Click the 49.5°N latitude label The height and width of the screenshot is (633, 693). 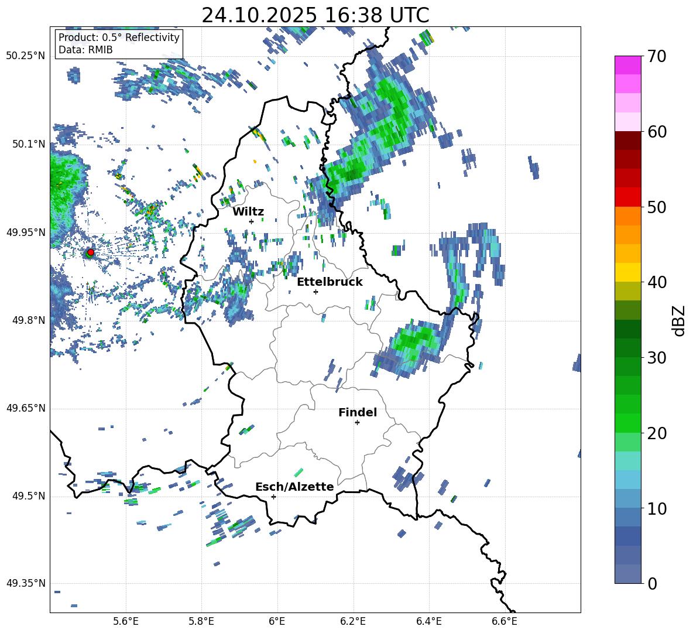pyautogui.click(x=29, y=496)
